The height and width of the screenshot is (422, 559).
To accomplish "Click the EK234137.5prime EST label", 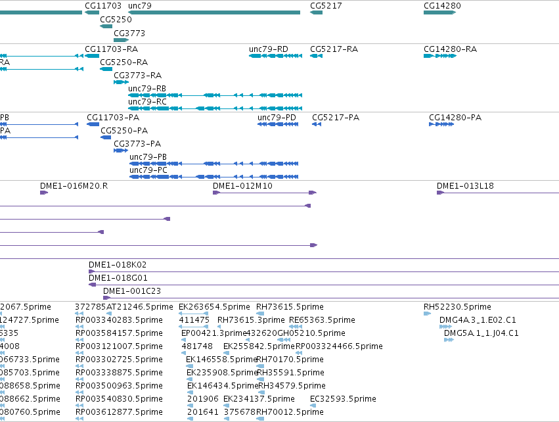I will click(x=259, y=399).
